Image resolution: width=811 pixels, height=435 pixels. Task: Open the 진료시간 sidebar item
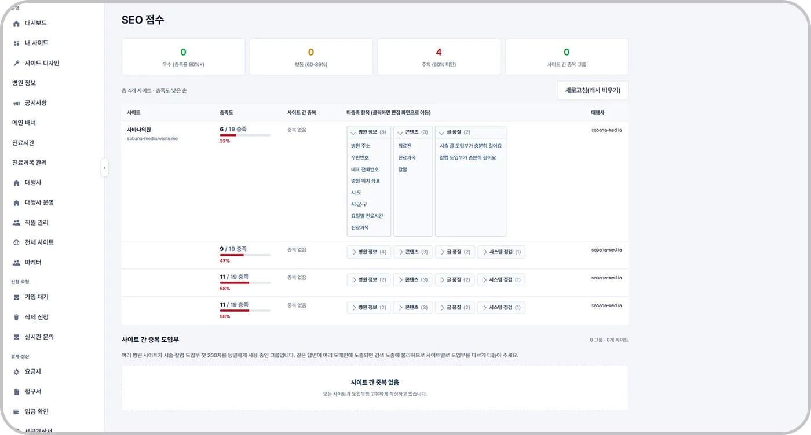23,143
